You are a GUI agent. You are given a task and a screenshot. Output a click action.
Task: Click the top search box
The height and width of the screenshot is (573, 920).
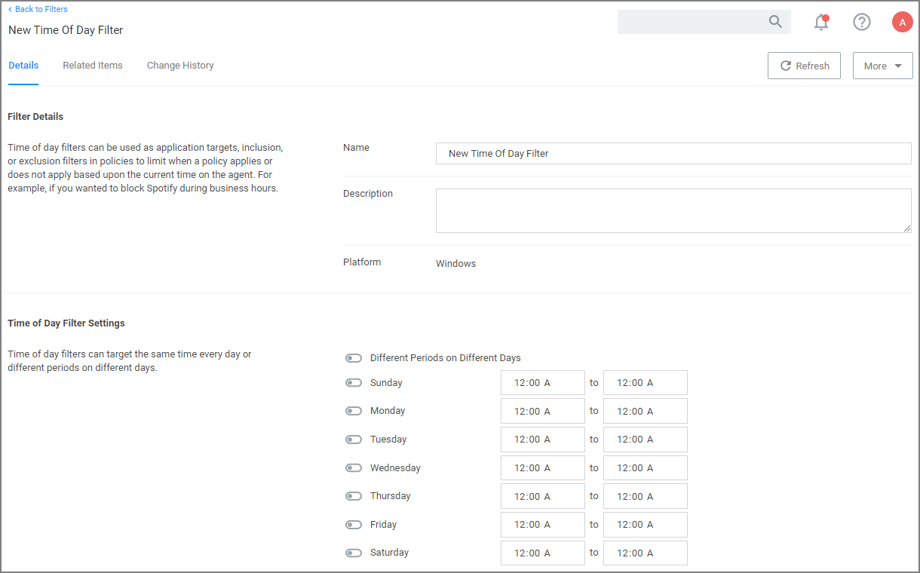point(690,22)
